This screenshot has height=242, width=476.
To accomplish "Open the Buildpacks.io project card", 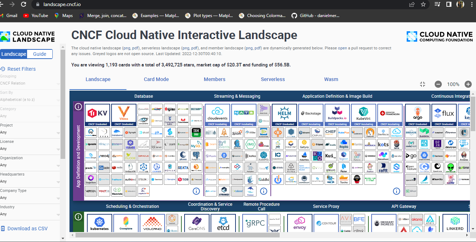I will coord(337,115).
